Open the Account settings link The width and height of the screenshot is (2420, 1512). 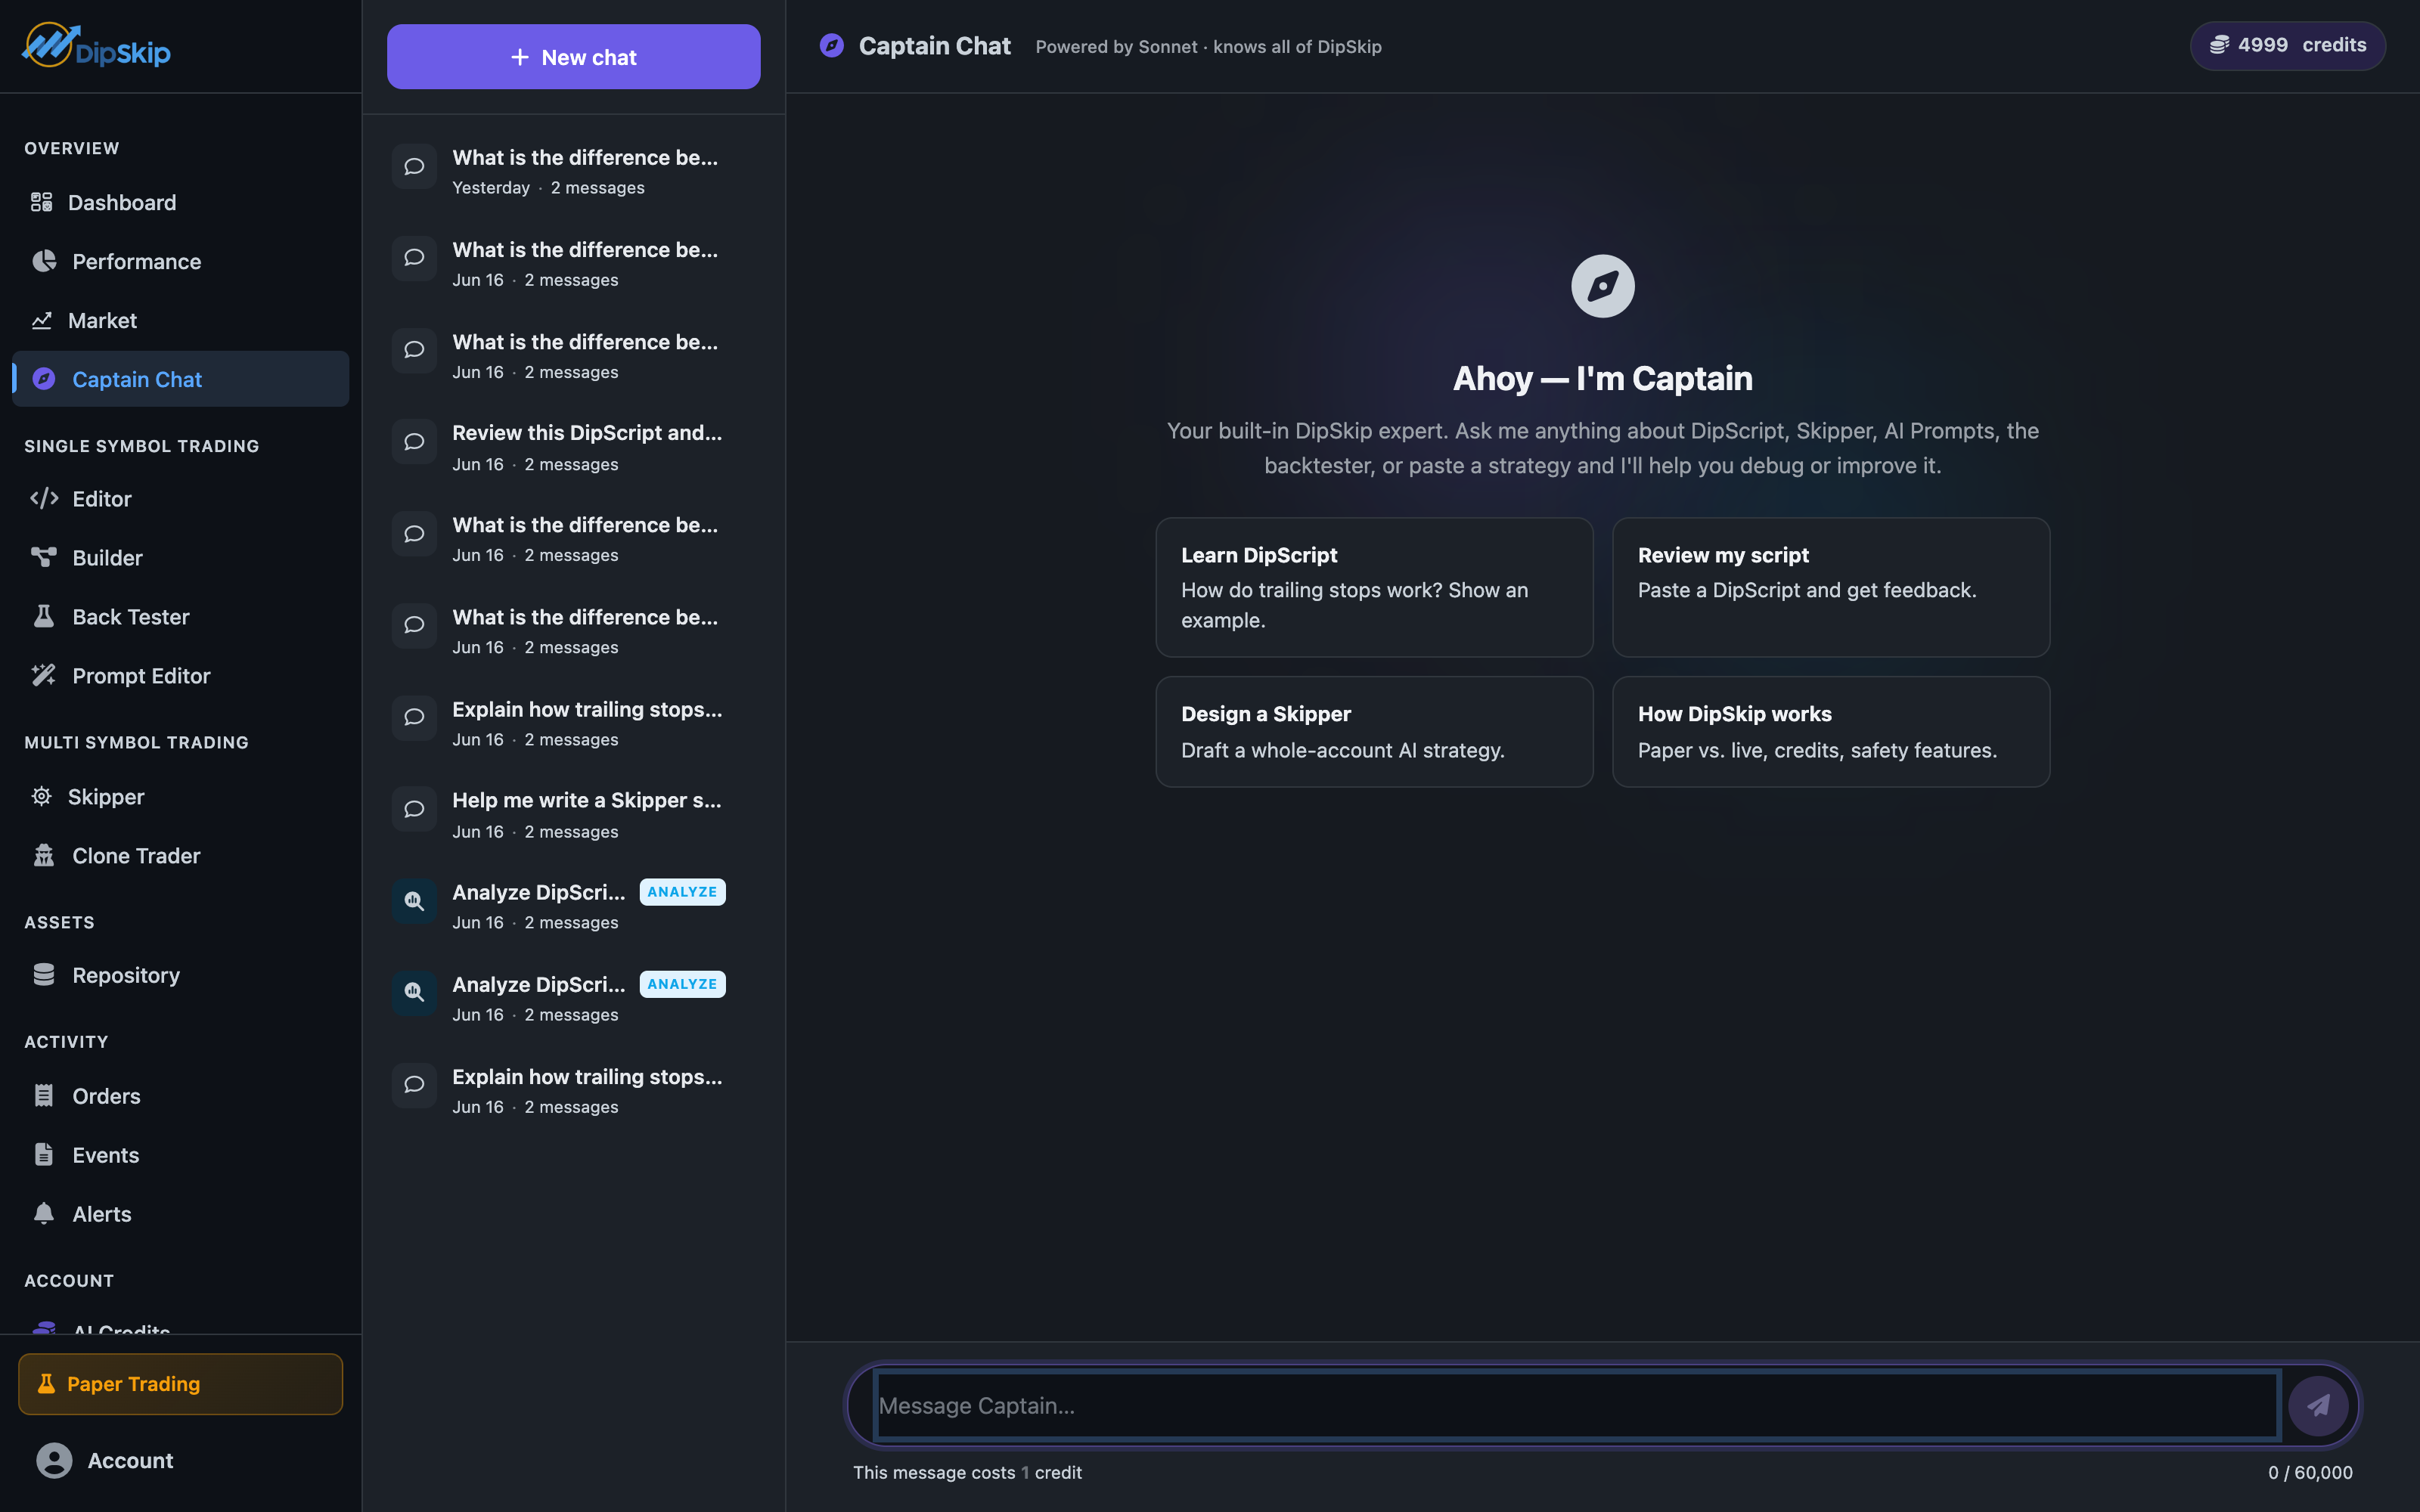pos(180,1461)
